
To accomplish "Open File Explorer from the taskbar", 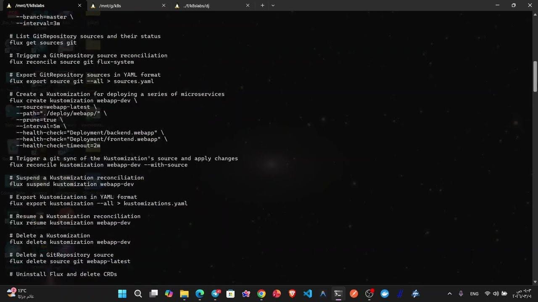I will 184,294.
